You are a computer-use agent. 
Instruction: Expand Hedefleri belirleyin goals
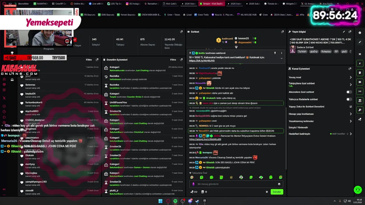(x=351, y=134)
